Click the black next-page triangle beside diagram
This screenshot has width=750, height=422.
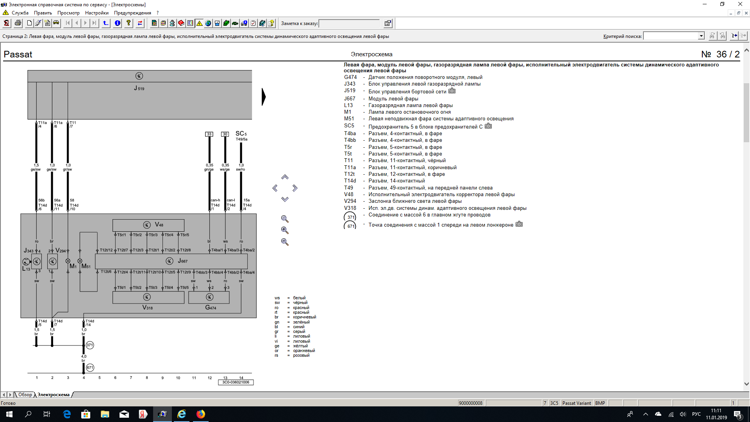pyautogui.click(x=264, y=97)
